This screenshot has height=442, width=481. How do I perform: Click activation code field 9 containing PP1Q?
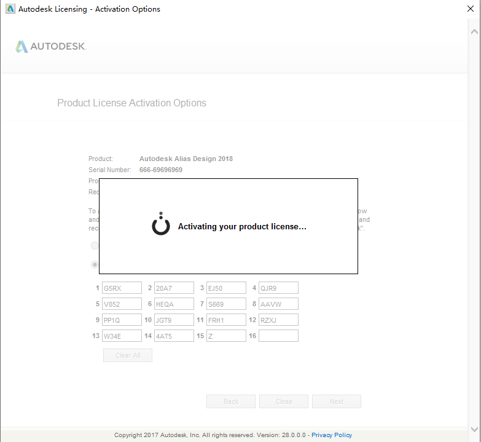point(122,320)
